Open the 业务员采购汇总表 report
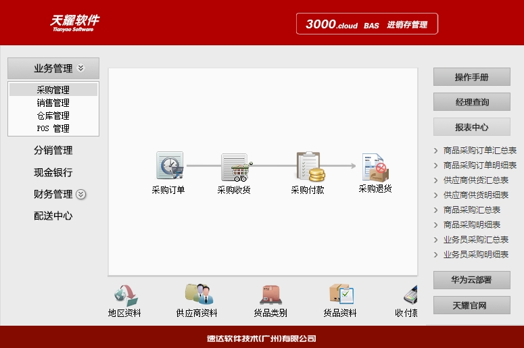This screenshot has width=524, height=348. click(x=476, y=240)
